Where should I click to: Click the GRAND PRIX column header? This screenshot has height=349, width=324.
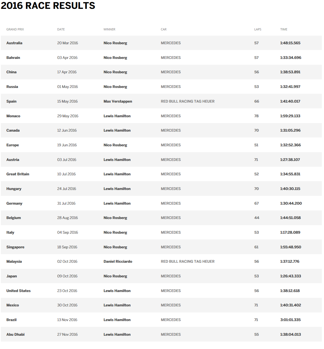(x=15, y=29)
